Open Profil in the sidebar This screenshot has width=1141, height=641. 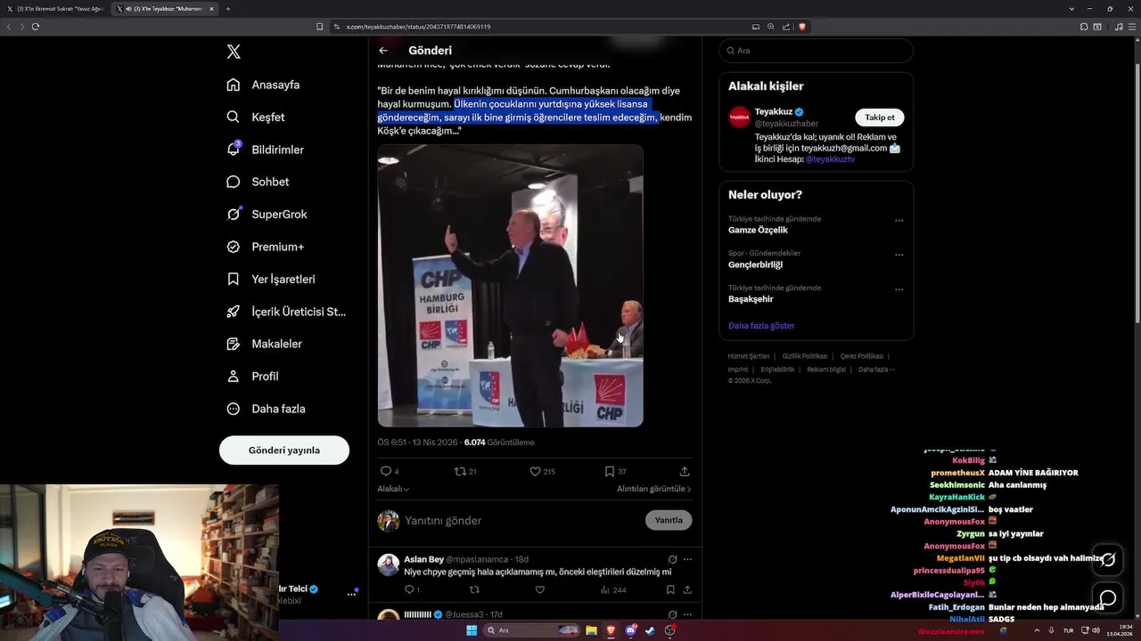[252, 376]
